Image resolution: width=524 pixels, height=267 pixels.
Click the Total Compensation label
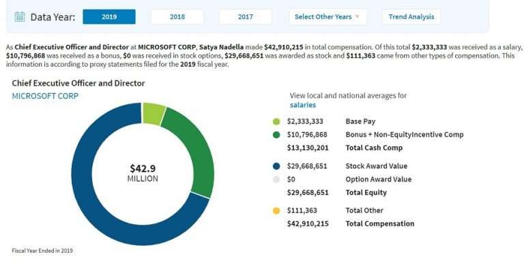[380, 223]
